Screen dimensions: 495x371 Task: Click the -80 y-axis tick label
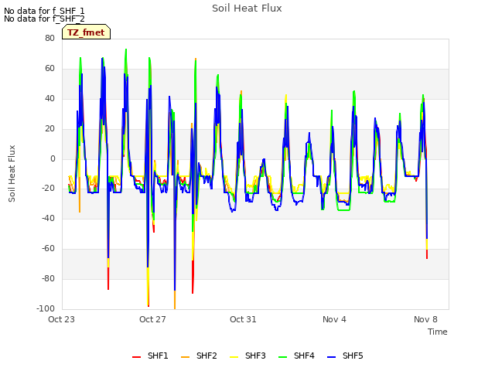click(49, 278)
